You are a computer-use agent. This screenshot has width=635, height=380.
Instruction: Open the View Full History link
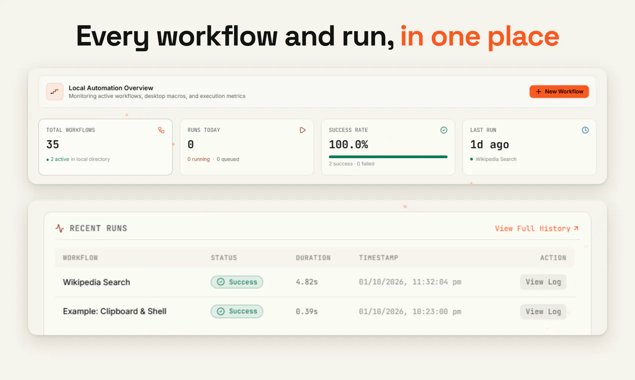[536, 228]
